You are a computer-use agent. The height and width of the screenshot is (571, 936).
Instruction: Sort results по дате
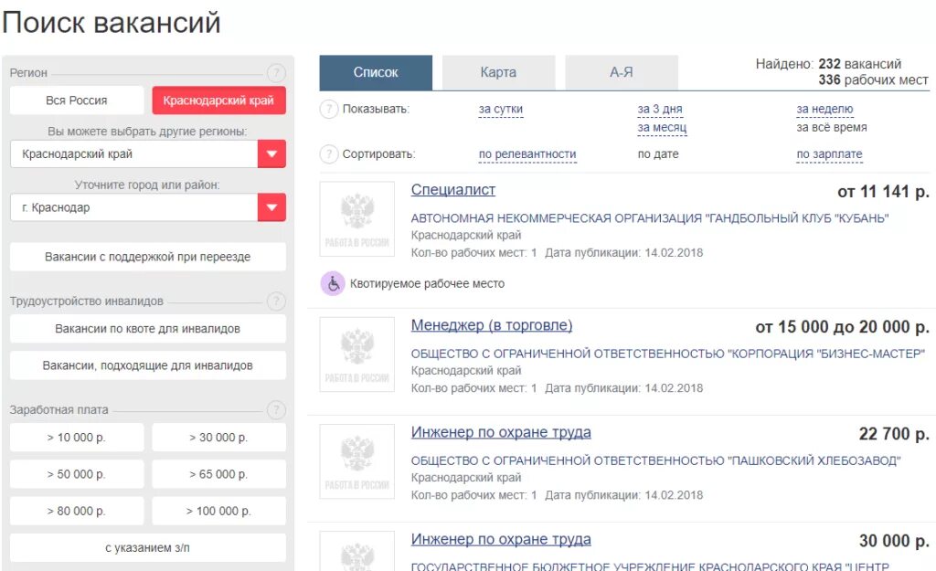pyautogui.click(x=658, y=153)
